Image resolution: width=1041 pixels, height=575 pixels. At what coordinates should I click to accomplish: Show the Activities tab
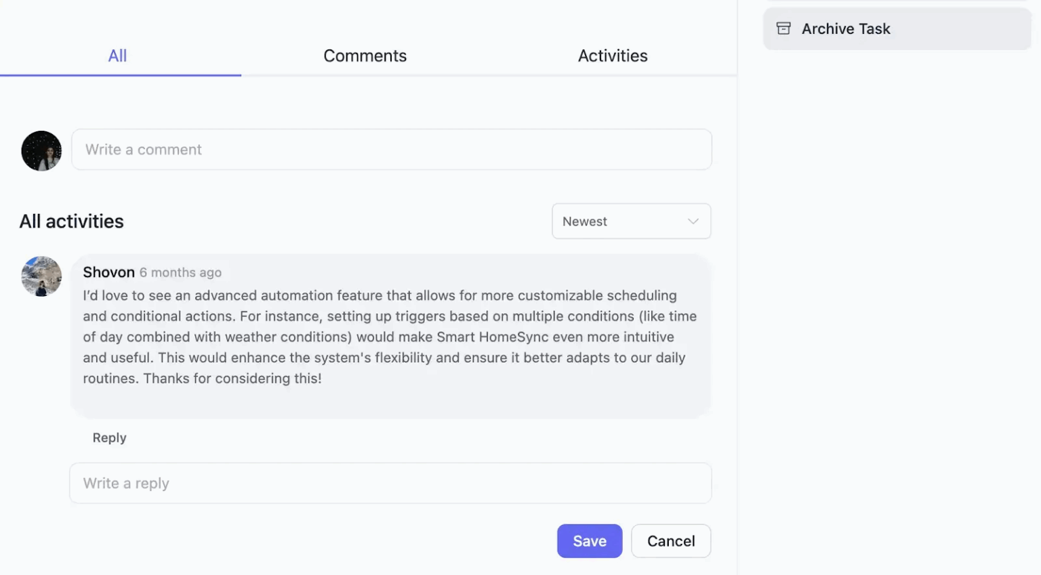coord(613,56)
